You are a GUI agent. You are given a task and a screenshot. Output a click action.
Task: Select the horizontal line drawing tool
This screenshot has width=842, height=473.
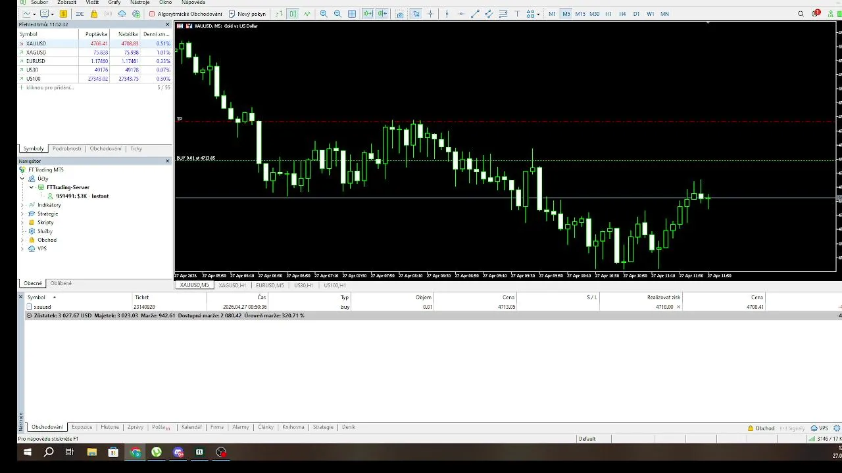(461, 14)
